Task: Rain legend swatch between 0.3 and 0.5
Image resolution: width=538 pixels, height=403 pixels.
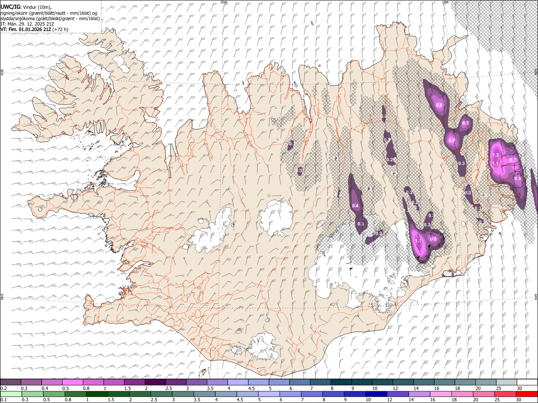Action: point(33,394)
